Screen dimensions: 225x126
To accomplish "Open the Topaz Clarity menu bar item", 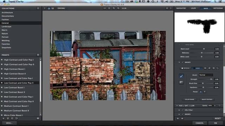I will (16, 1).
